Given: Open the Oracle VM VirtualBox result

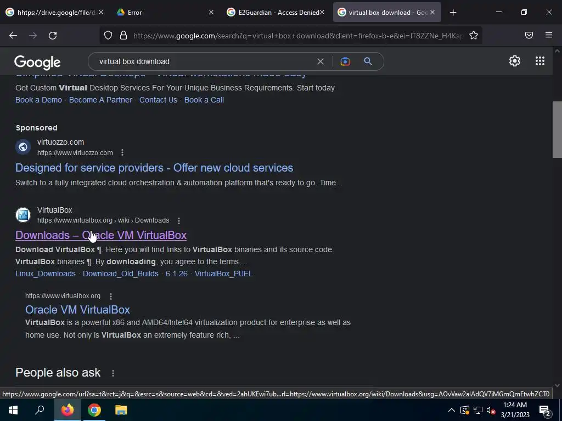Looking at the screenshot, I should point(77,310).
